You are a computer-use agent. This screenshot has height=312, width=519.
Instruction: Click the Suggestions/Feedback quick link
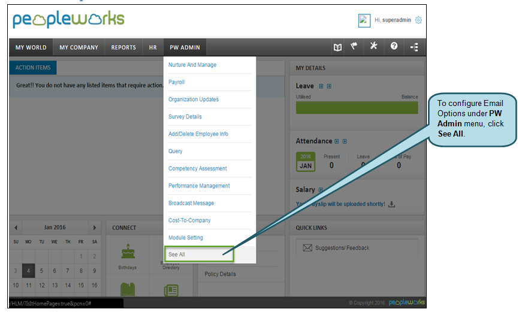pos(357,248)
